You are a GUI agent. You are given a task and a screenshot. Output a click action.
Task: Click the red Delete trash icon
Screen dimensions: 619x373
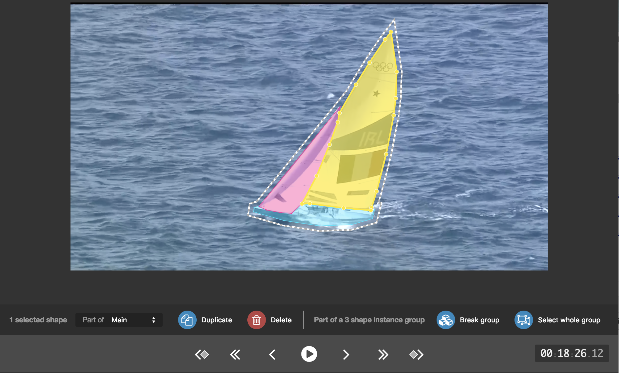pos(256,320)
